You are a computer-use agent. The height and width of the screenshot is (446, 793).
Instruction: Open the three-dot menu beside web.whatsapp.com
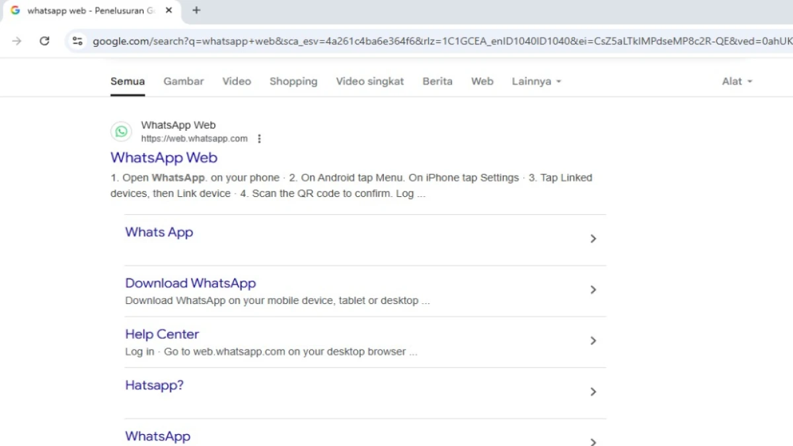[x=259, y=139]
